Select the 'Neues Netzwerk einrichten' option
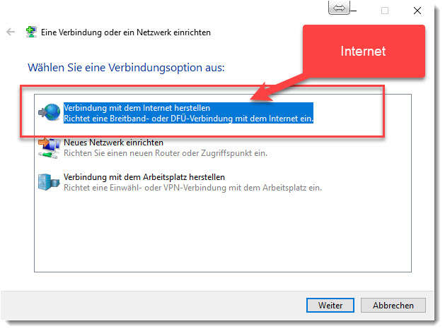Screen dimensions: 445x331 113,143
